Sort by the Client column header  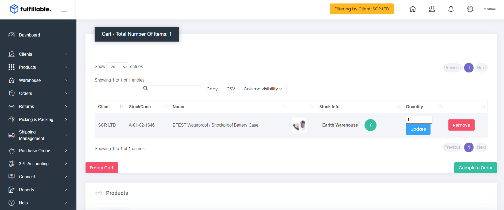point(110,107)
